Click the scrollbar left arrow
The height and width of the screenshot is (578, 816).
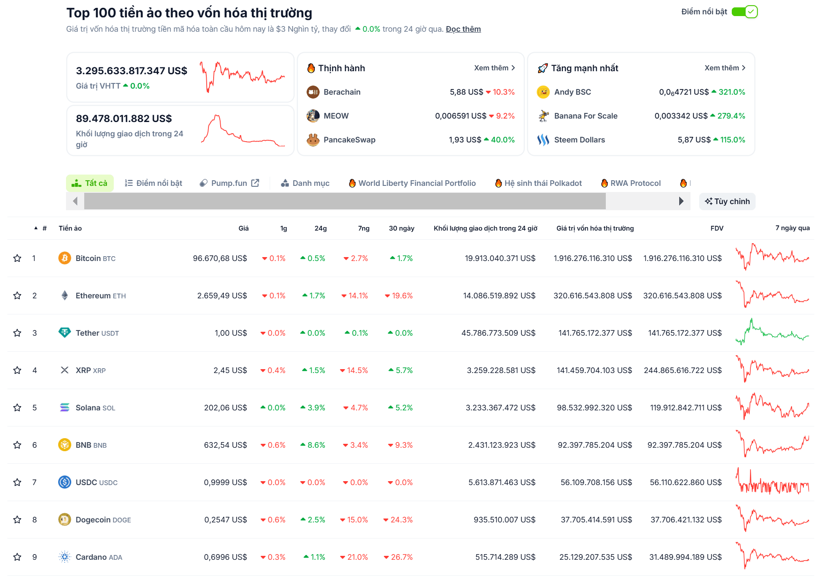75,201
